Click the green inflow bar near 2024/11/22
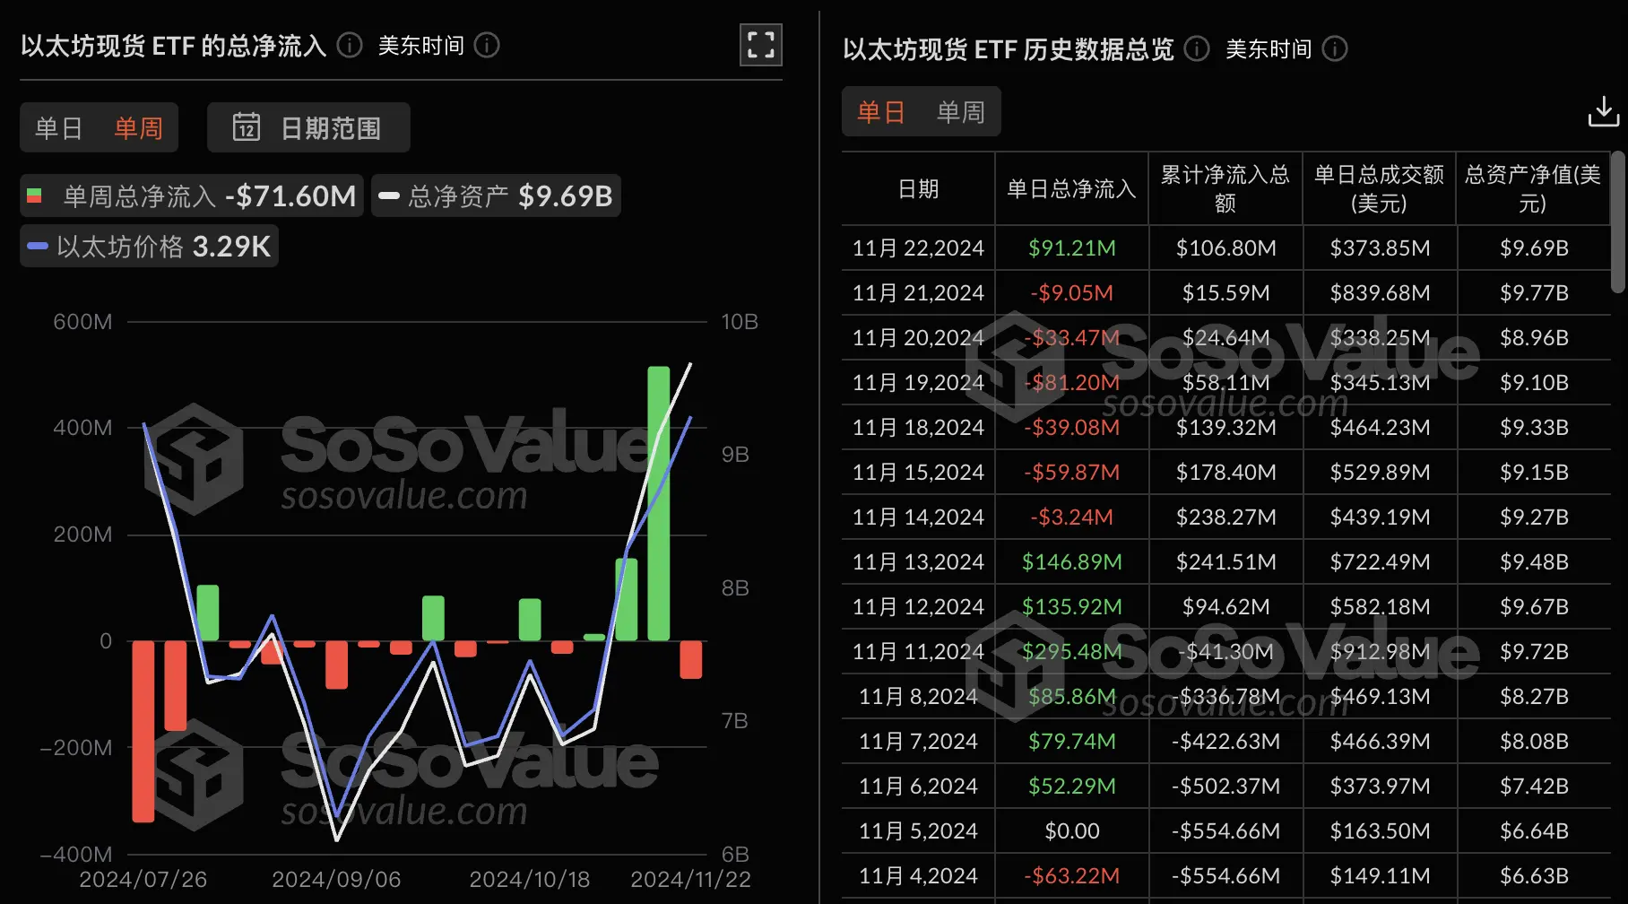The width and height of the screenshot is (1628, 904). click(661, 502)
